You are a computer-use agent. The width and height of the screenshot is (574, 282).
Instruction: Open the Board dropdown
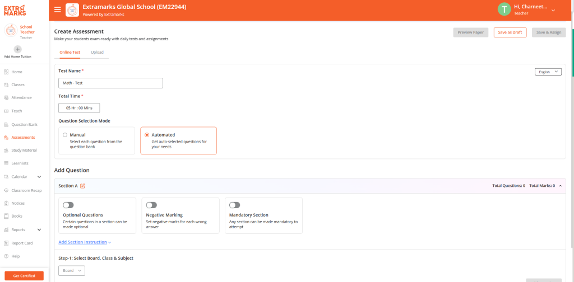click(x=72, y=271)
